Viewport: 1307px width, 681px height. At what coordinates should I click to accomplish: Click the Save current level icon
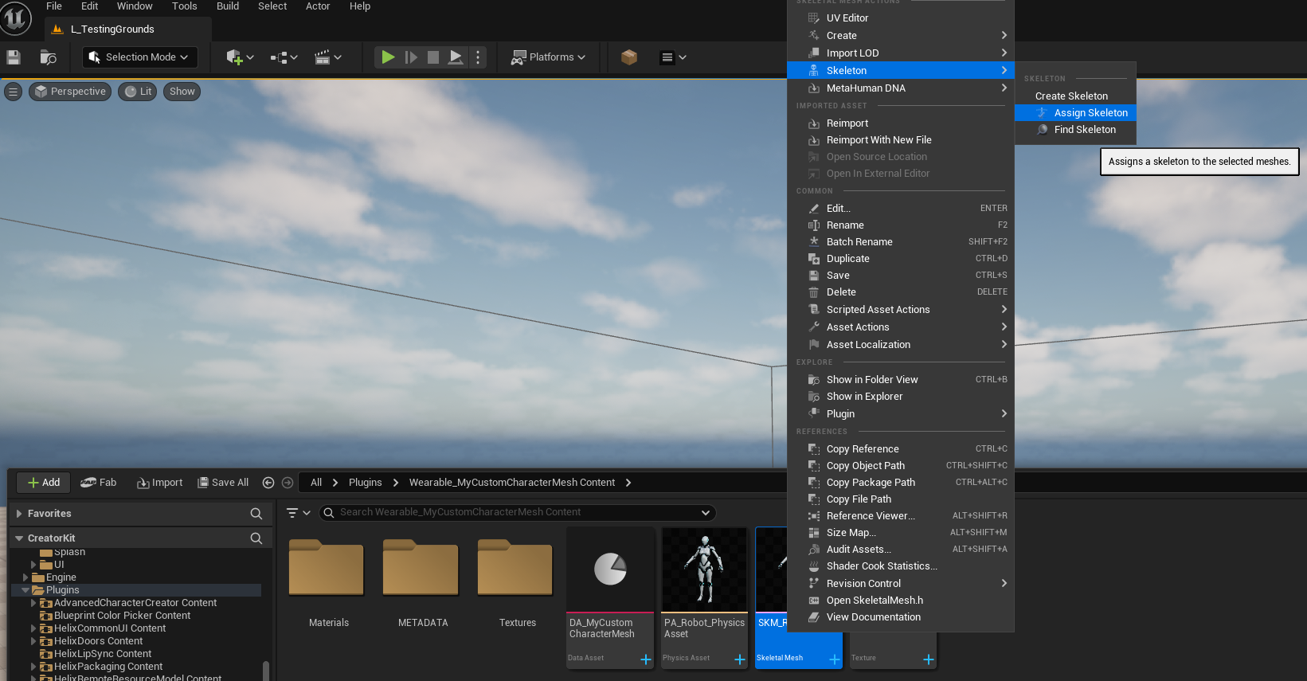pyautogui.click(x=14, y=57)
